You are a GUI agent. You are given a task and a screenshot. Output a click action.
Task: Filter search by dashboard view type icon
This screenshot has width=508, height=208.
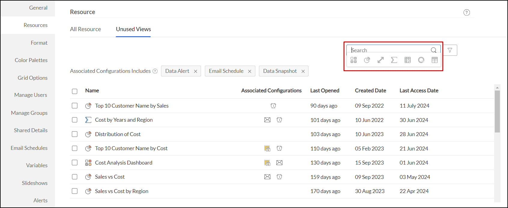coord(354,60)
